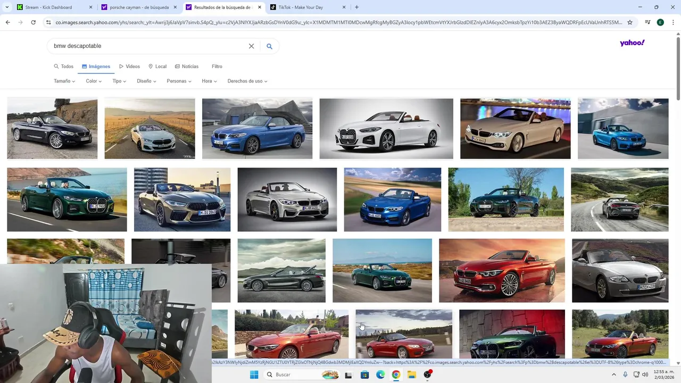
Task: View site information icon in address bar
Action: pos(48,22)
